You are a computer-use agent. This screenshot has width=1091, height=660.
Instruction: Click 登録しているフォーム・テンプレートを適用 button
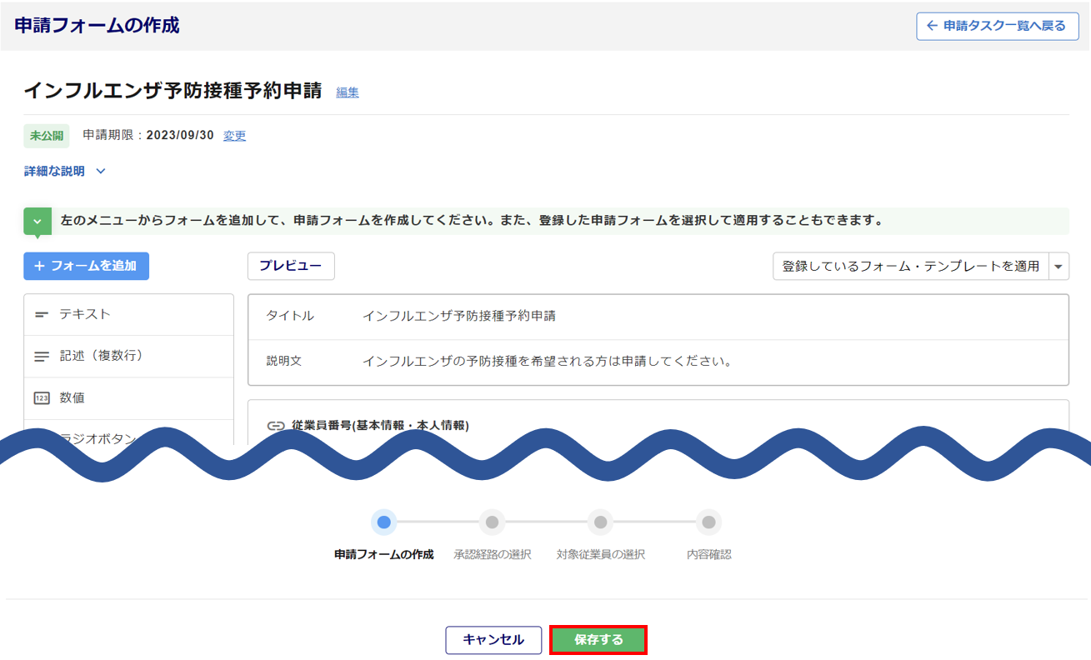pos(910,267)
